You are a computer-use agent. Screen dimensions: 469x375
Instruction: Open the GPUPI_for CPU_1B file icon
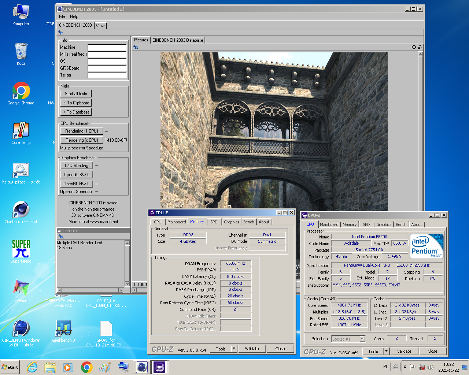pyautogui.click(x=106, y=333)
